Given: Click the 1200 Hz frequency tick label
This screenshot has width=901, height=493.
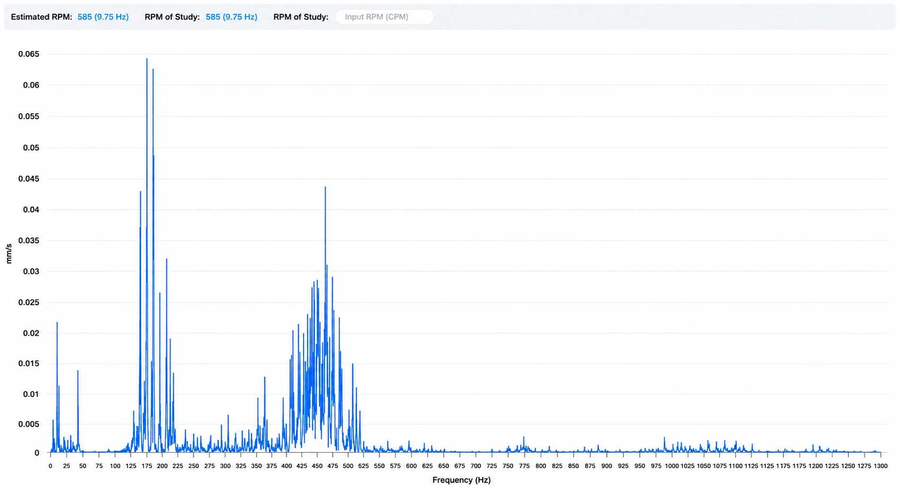Looking at the screenshot, I should (815, 466).
